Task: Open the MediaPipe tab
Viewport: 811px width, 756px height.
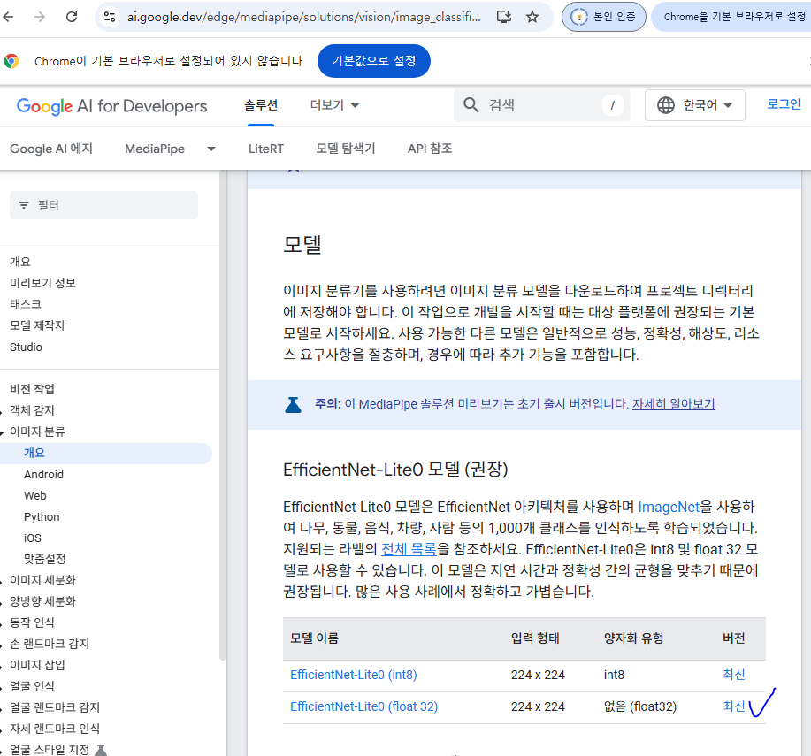Action: 155,149
